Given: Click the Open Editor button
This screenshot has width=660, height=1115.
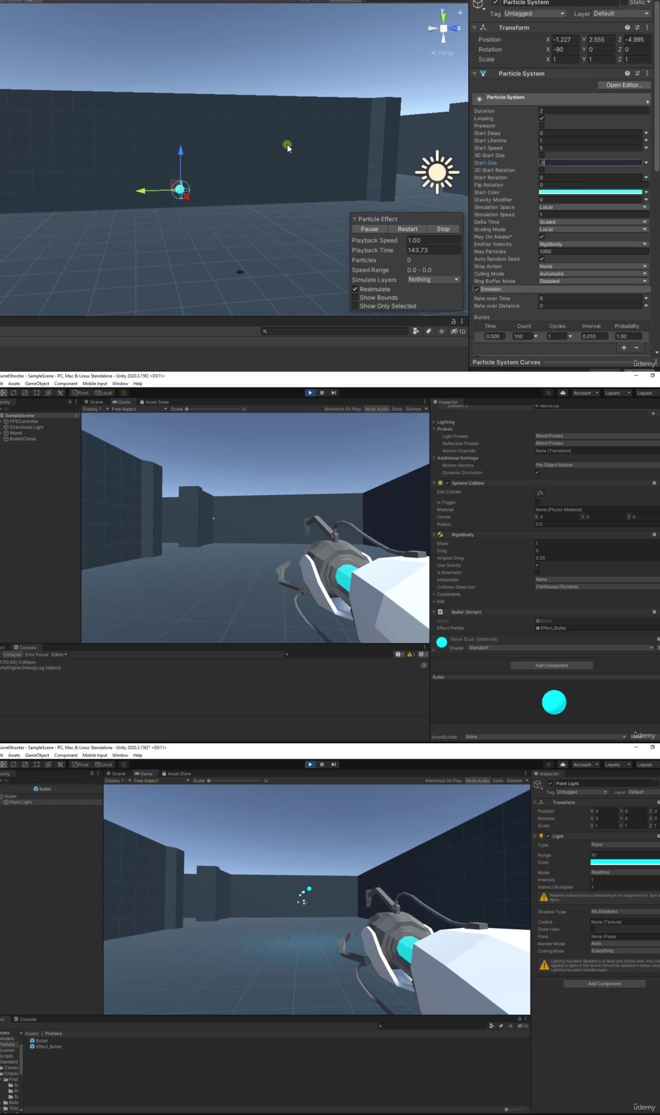Looking at the screenshot, I should [x=624, y=85].
